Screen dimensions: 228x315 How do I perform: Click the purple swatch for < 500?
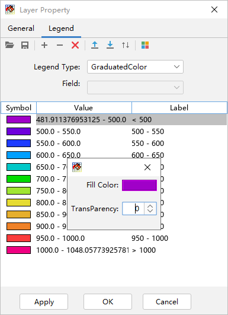tap(18, 119)
